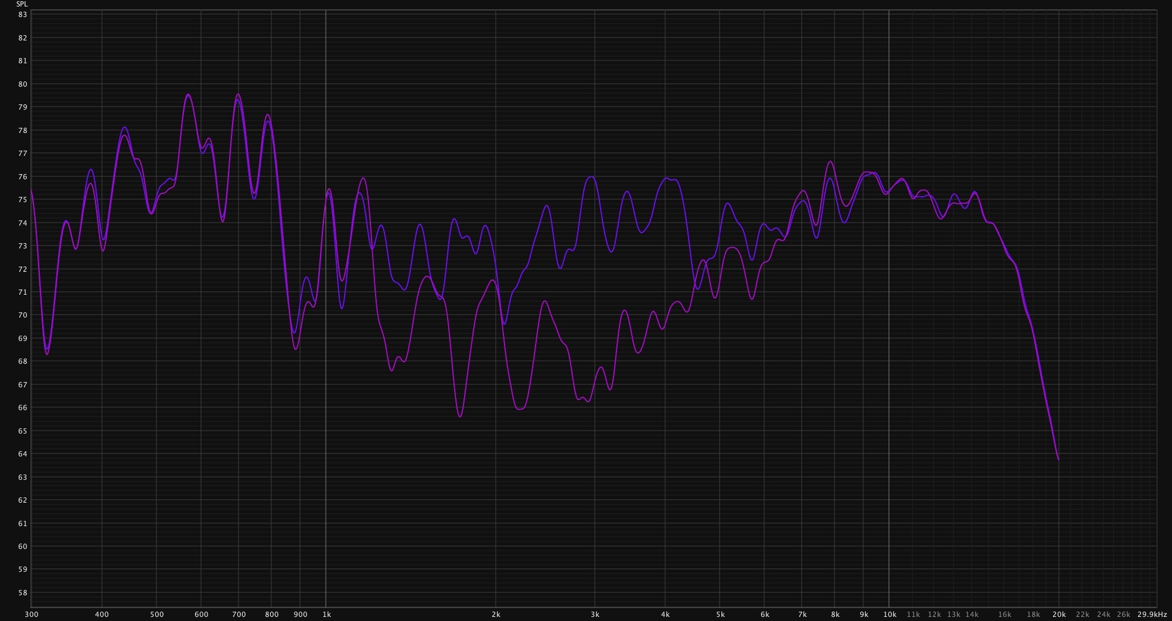Viewport: 1172px width, 621px height.
Task: Click the 83 dB axis label
Action: pos(23,15)
